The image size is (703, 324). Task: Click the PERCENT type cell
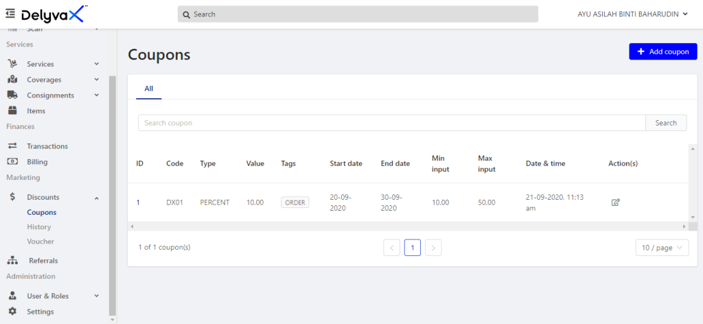pyautogui.click(x=215, y=202)
